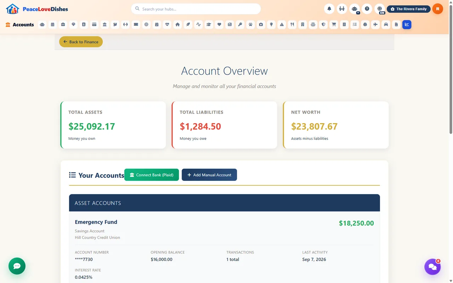Click Connect Bank (Plaid) button
The height and width of the screenshot is (283, 453).
pyautogui.click(x=151, y=175)
